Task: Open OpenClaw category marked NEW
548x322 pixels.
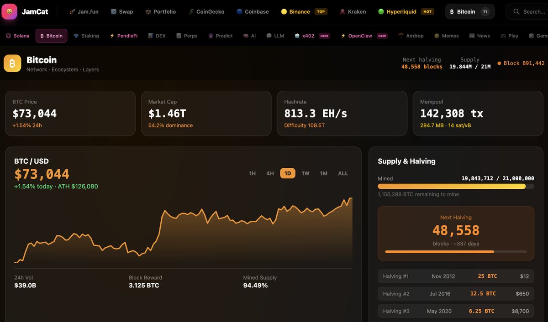Action: [364, 36]
